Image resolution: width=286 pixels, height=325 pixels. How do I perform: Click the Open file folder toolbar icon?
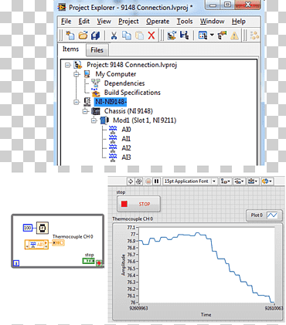[x=83, y=36]
